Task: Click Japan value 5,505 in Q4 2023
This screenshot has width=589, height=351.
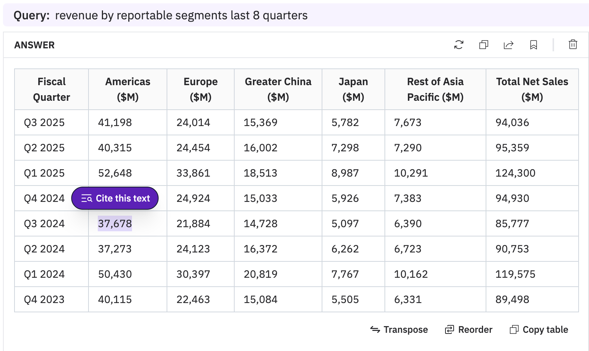Action: (x=345, y=299)
